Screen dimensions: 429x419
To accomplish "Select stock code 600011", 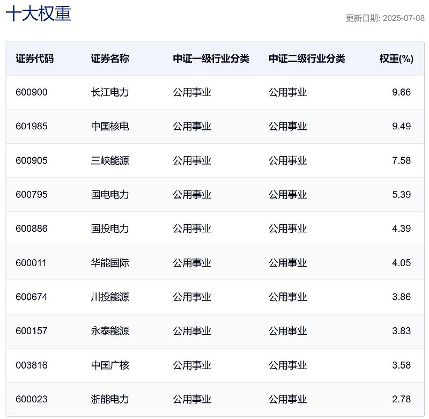I will pos(31,263).
